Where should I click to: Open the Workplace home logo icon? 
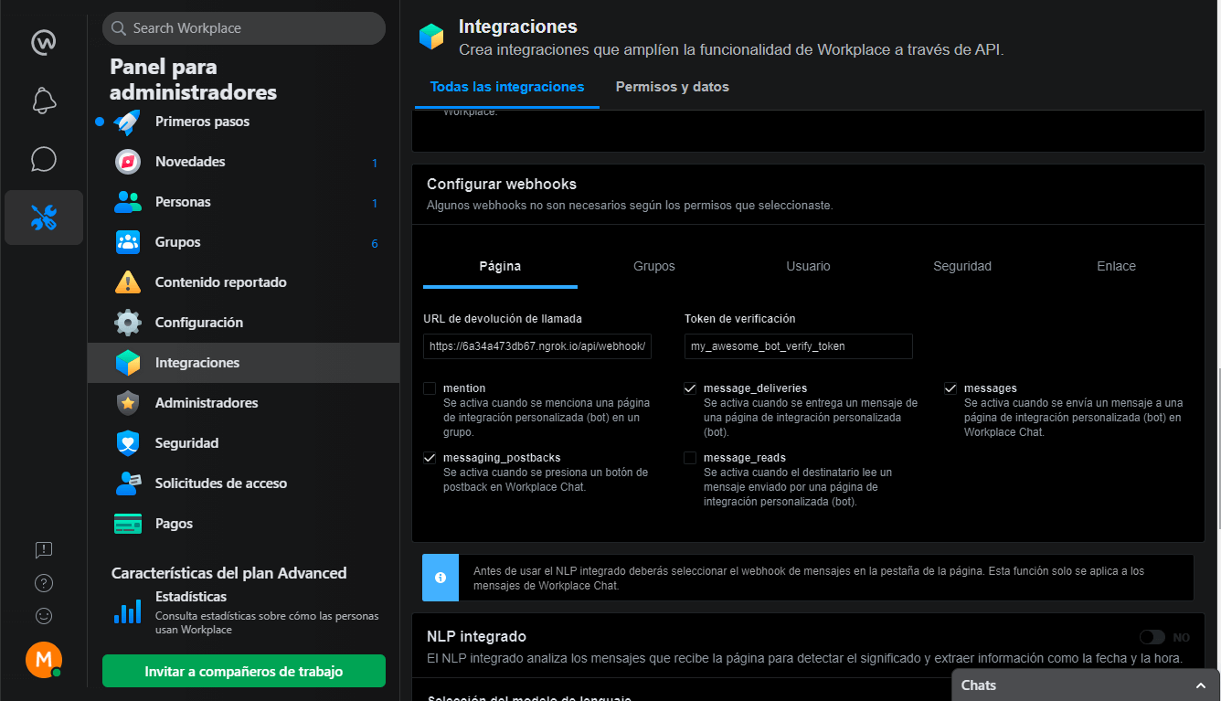coord(44,42)
